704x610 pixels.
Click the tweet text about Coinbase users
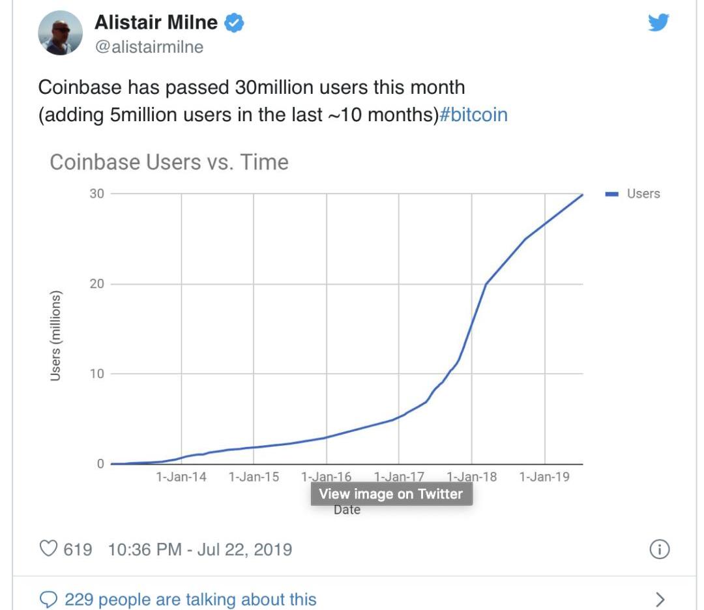[252, 87]
